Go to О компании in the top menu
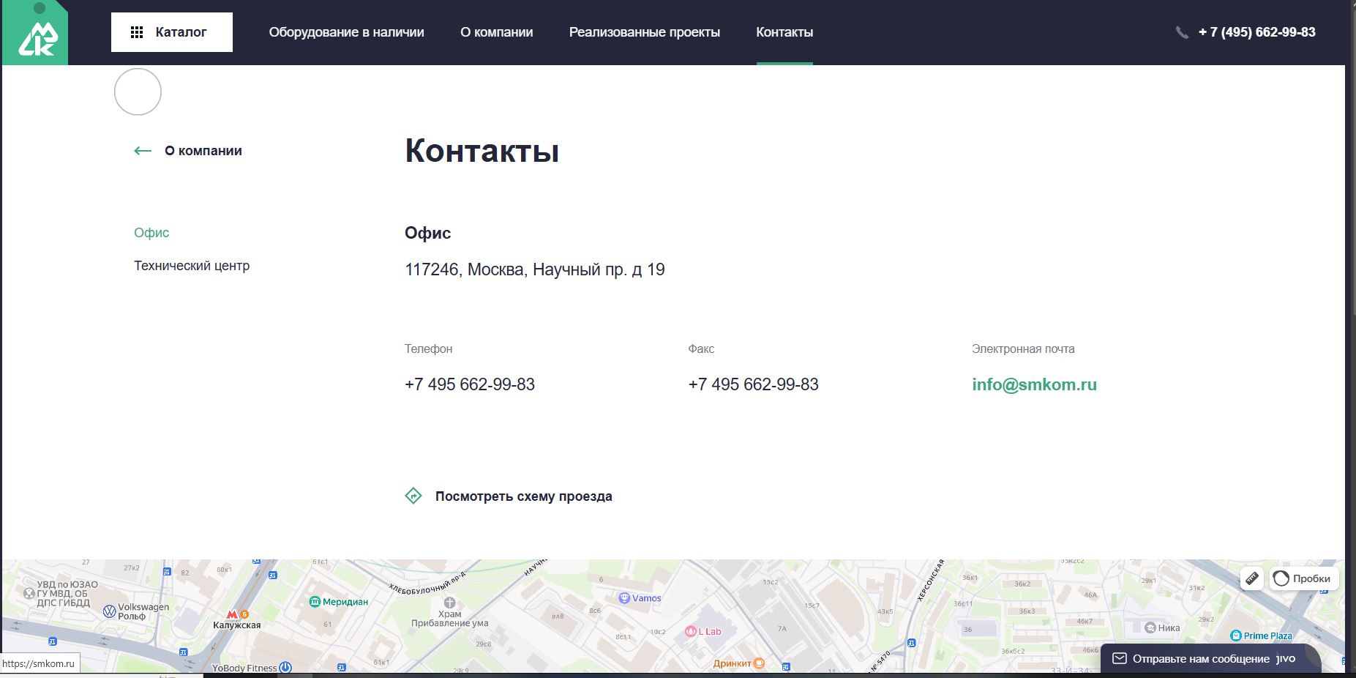Screen dimensions: 1356x678 point(496,32)
